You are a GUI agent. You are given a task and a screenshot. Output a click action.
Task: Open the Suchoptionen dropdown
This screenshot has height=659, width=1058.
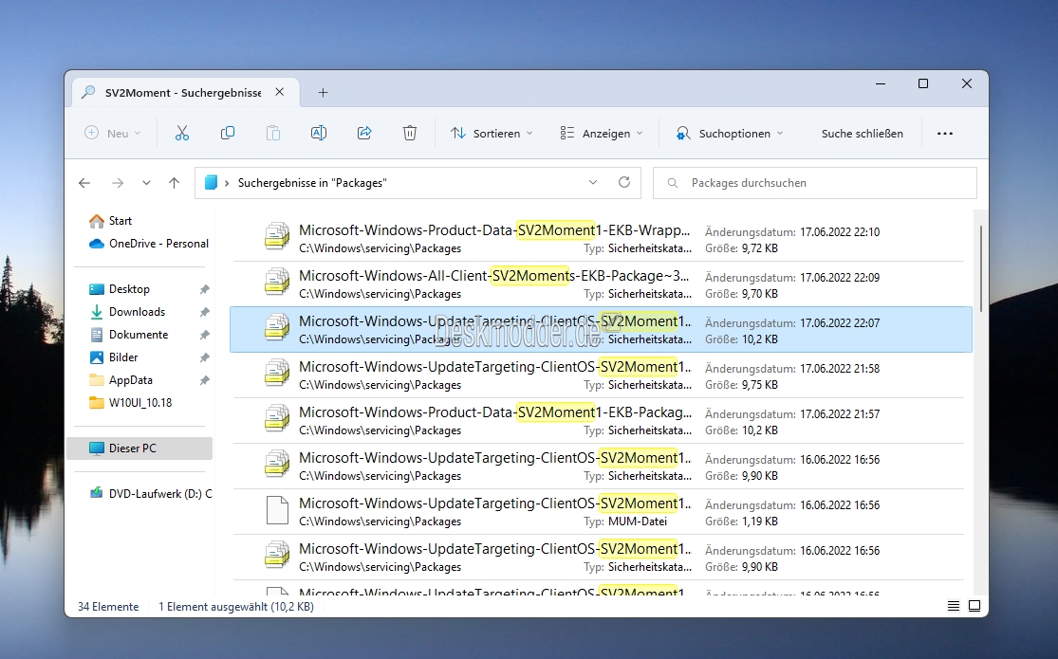730,134
